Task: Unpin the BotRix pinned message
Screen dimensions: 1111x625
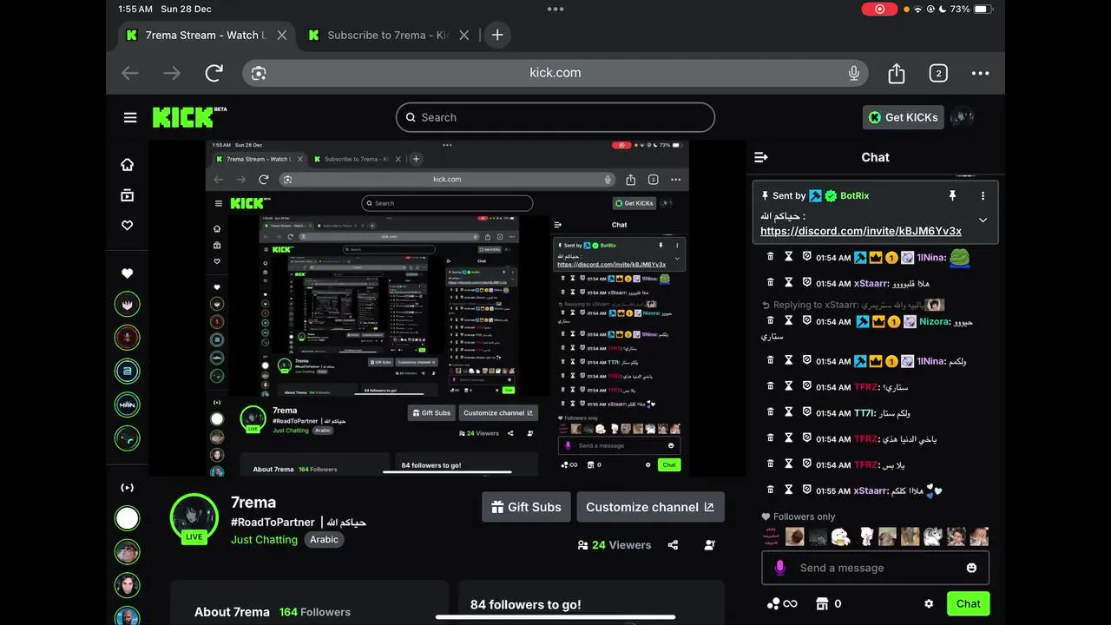Action: coord(952,196)
